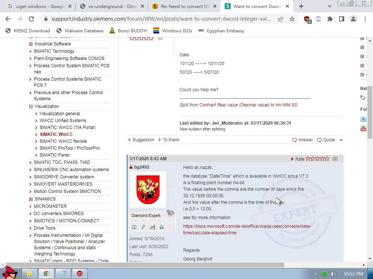Open the uBlock shield extension icon
The height and width of the screenshot is (279, 373).
point(307,19)
